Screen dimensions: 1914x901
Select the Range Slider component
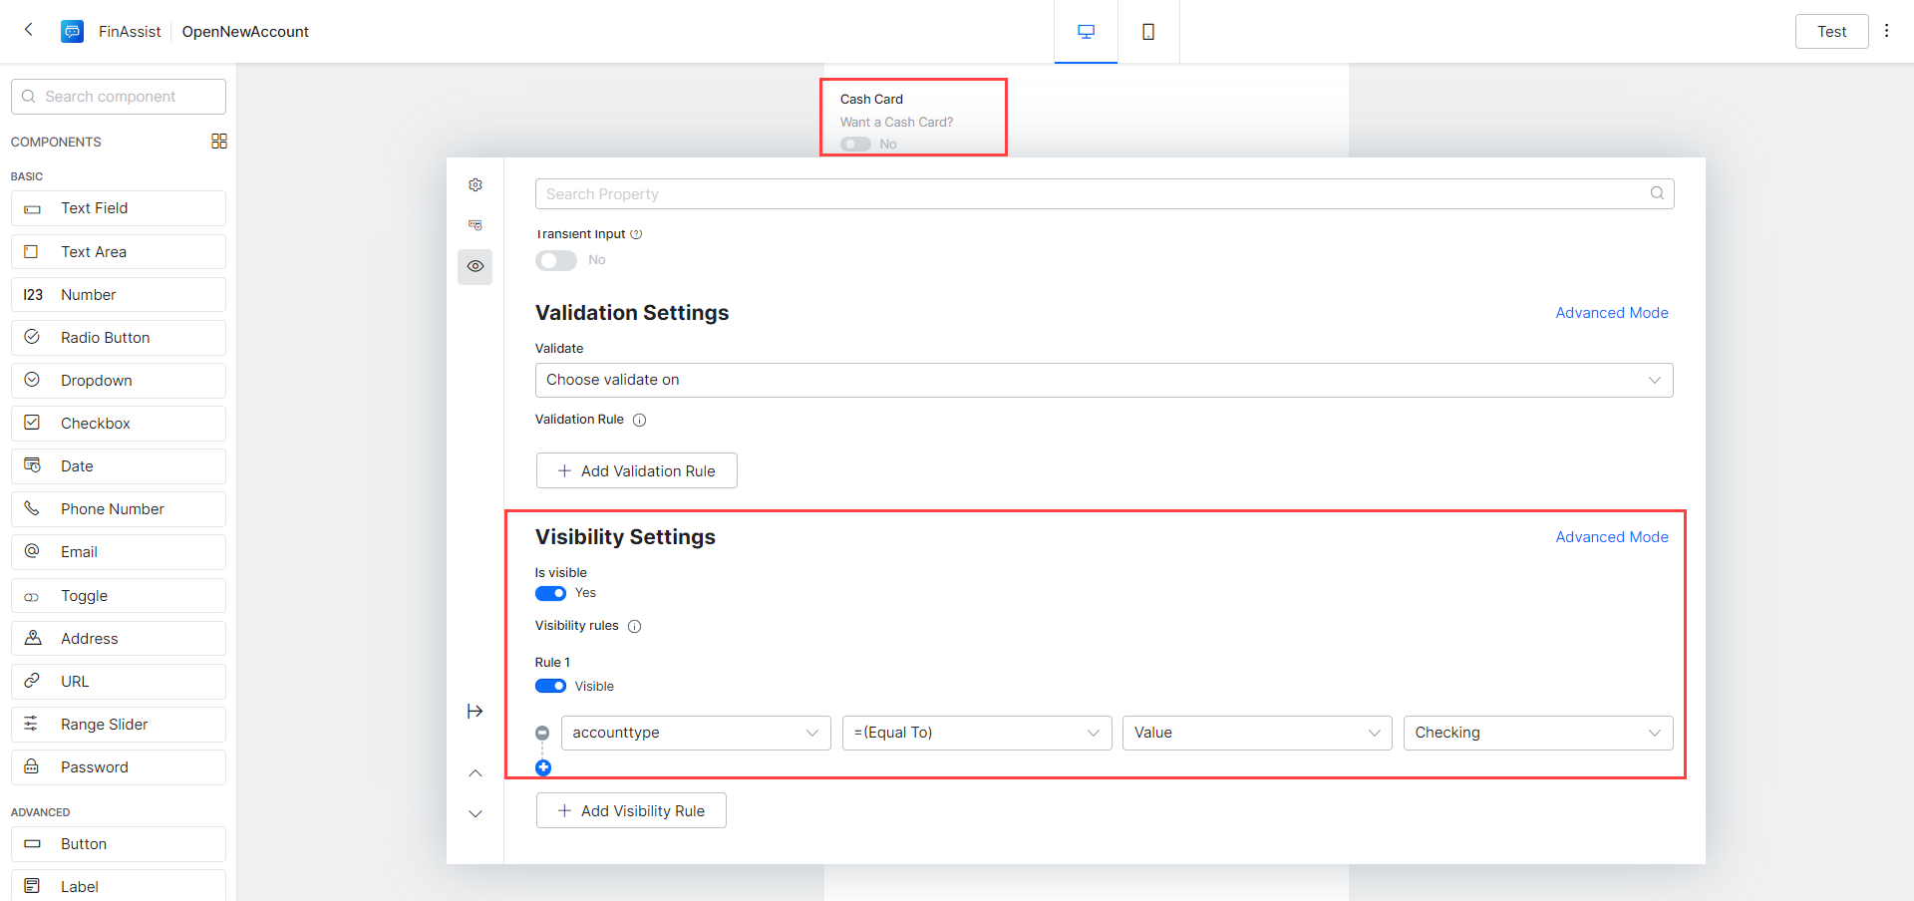pyautogui.click(x=118, y=725)
